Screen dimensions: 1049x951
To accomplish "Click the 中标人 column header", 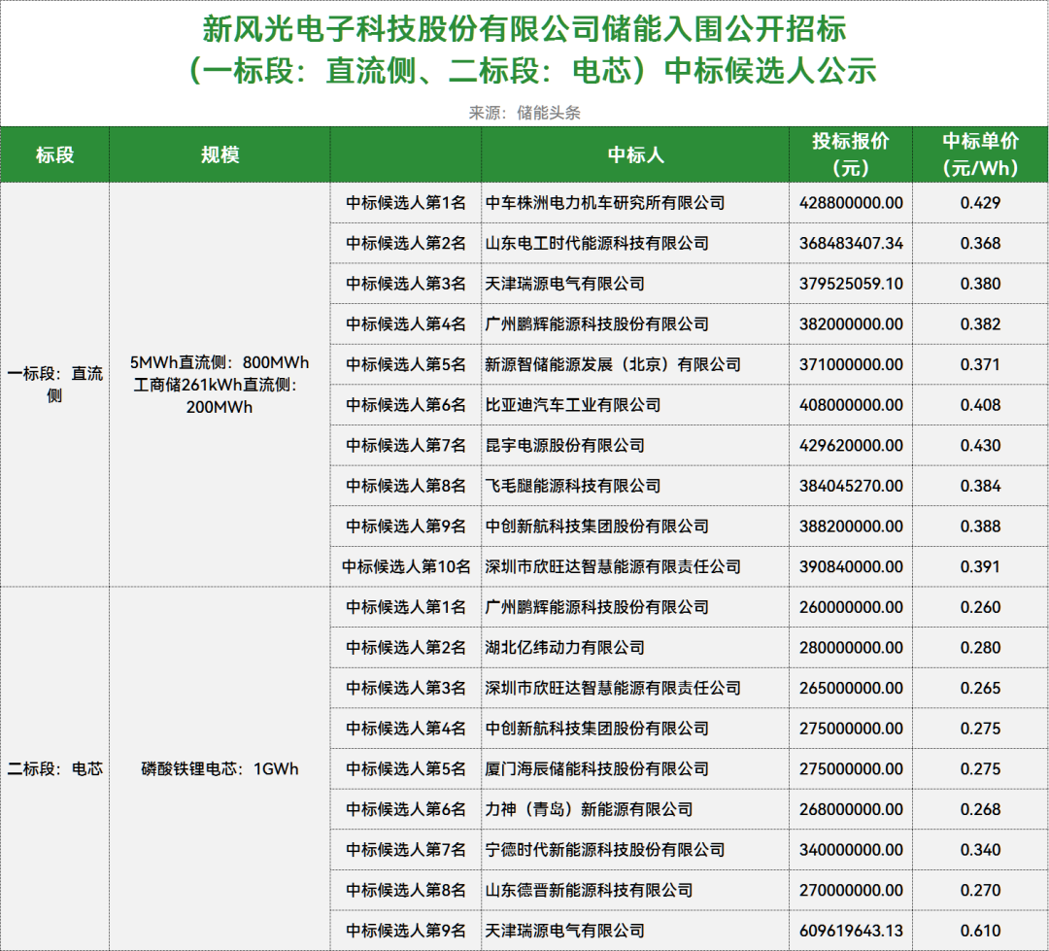I will 635,154.
